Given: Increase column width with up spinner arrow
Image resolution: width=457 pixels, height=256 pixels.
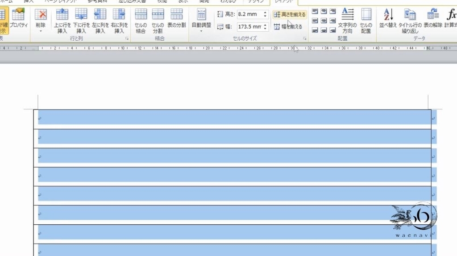Looking at the screenshot, I should [265, 25].
